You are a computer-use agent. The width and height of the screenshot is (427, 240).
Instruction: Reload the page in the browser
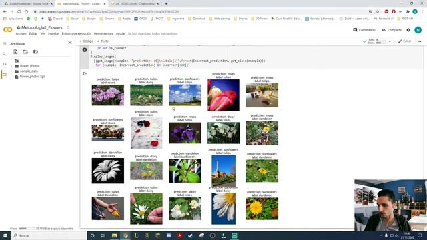pos(19,11)
